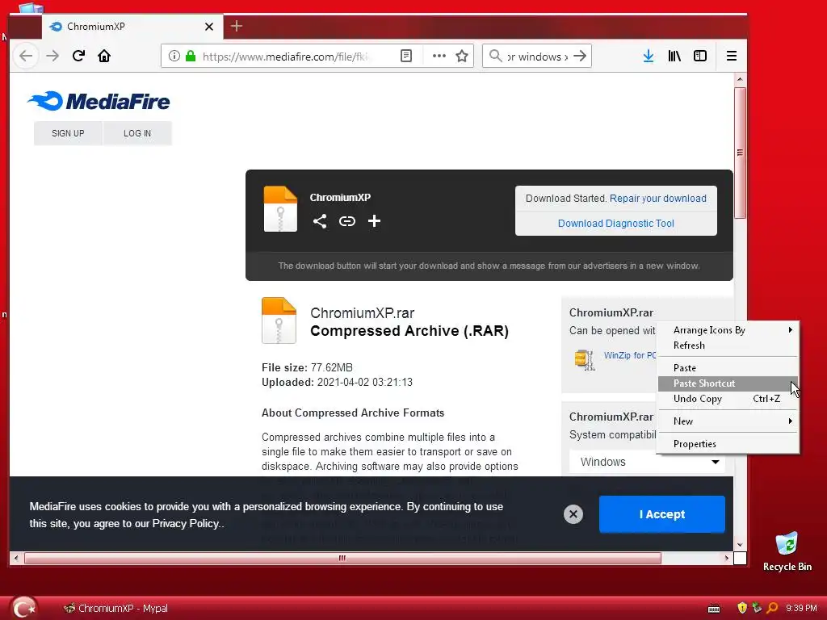Image resolution: width=827 pixels, height=620 pixels.
Task: Open the Download Diagnostic Tool link
Action: point(616,224)
